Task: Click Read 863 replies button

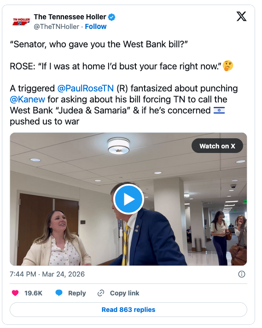Action: [128, 310]
